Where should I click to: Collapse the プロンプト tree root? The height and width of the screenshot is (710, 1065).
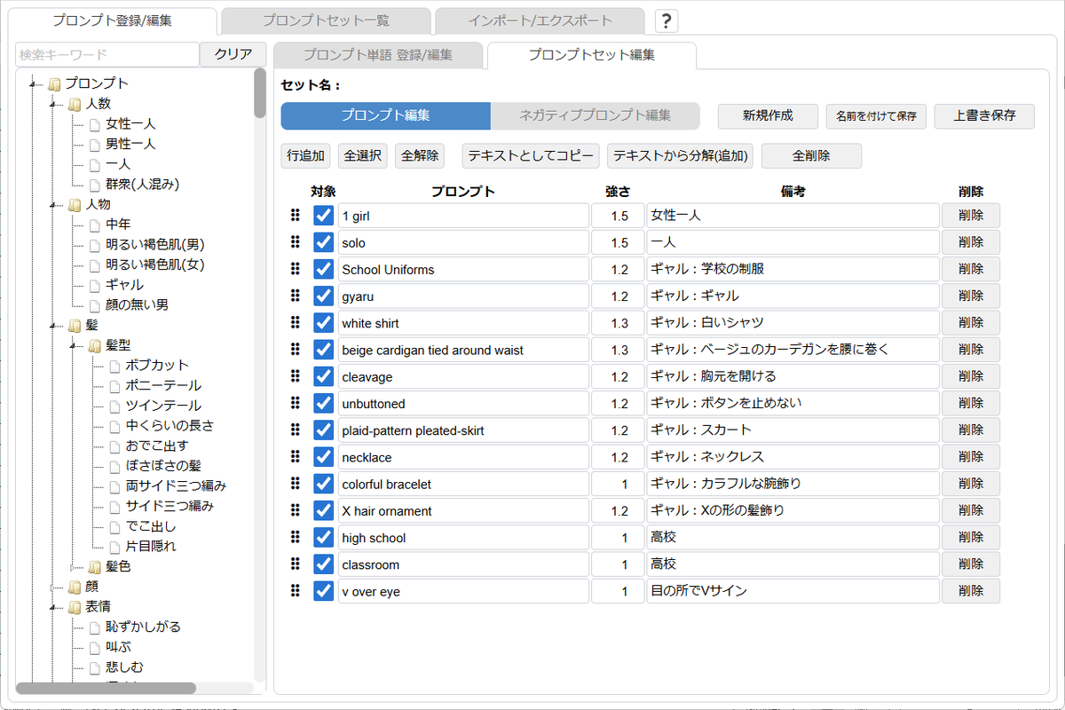(31, 84)
